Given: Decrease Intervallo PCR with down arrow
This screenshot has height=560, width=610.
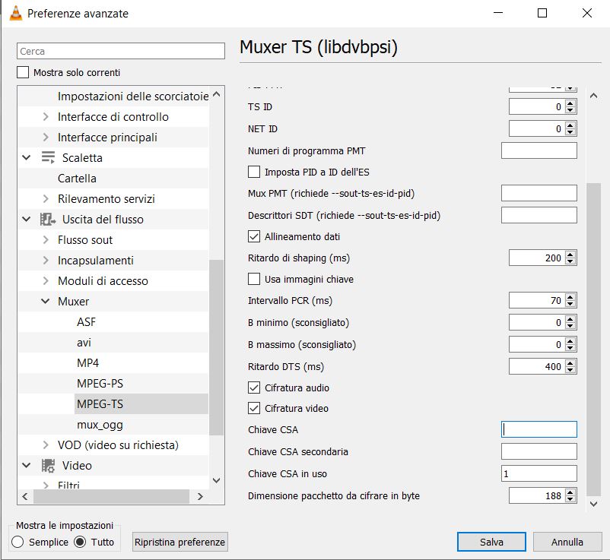Looking at the screenshot, I should point(570,303).
